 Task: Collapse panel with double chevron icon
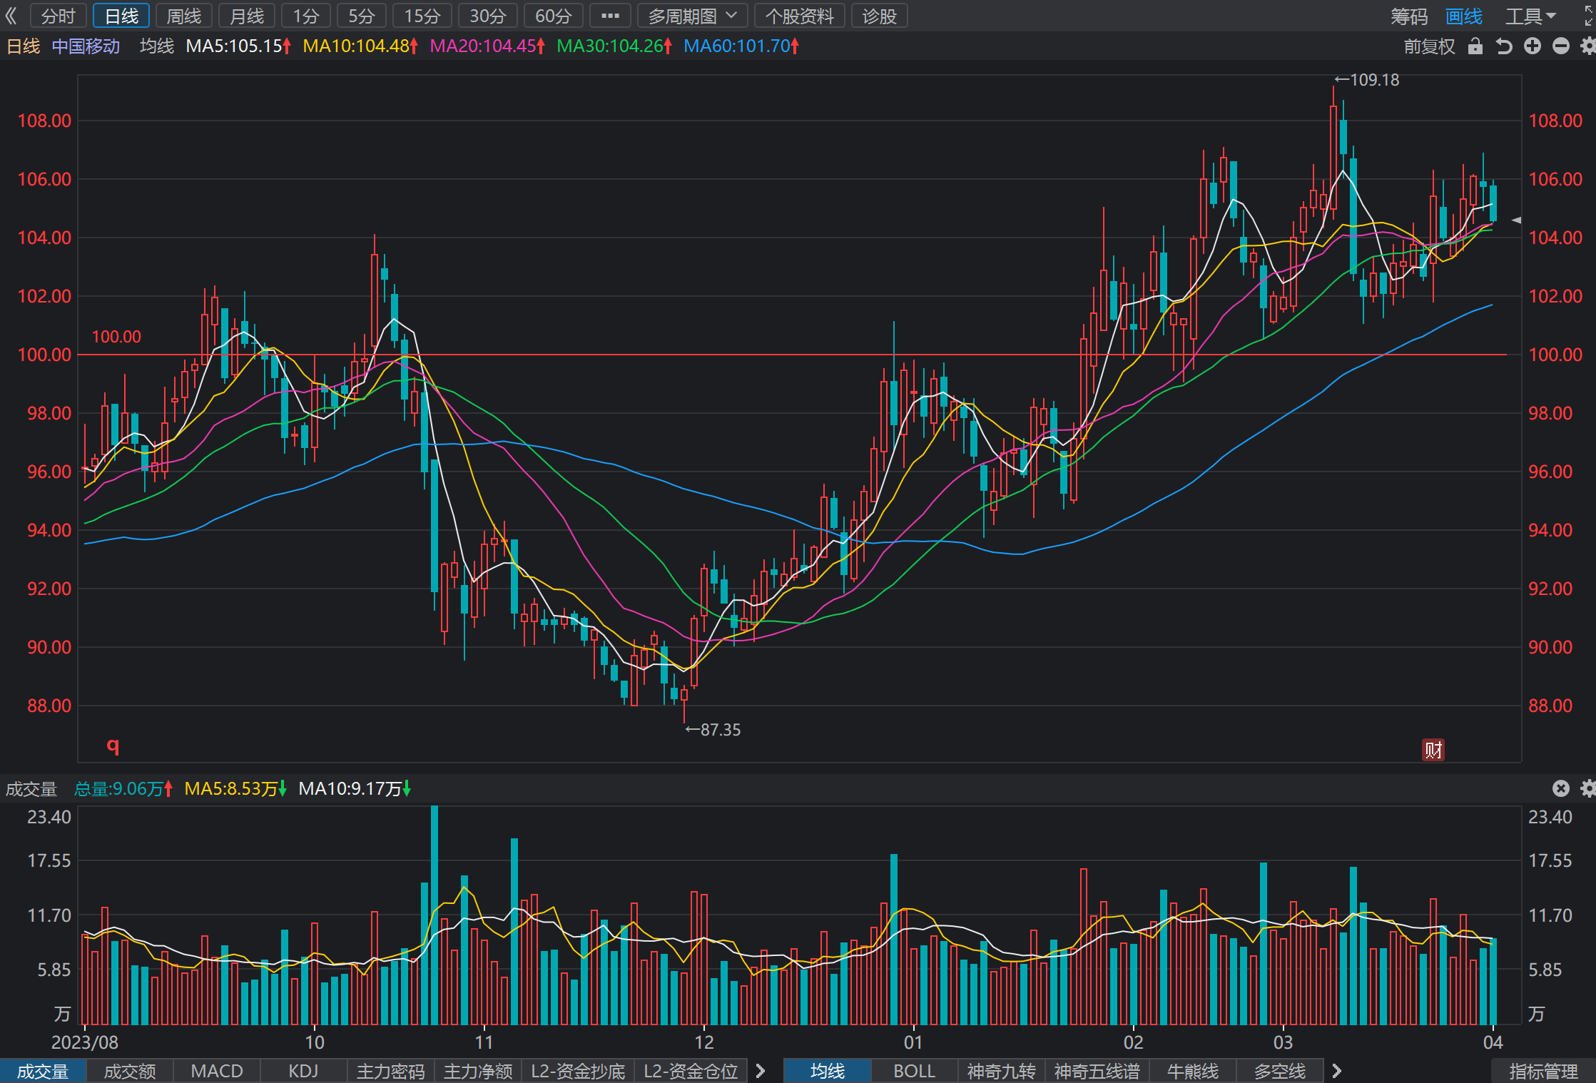11,16
